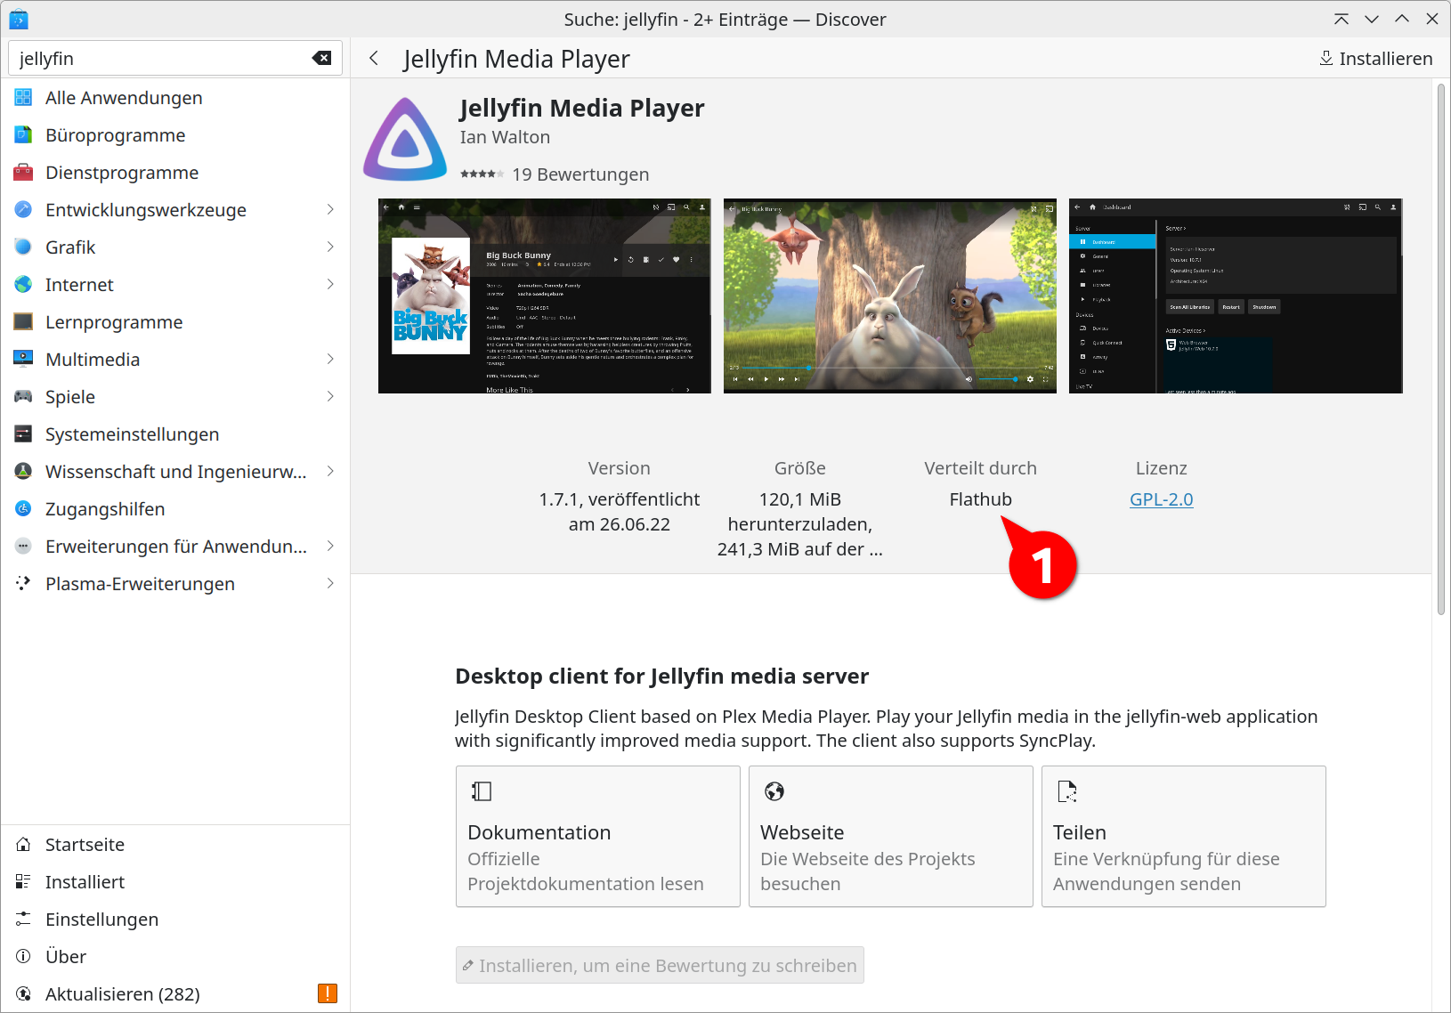
Task: Click the Installiert list icon
Action: click(23, 882)
